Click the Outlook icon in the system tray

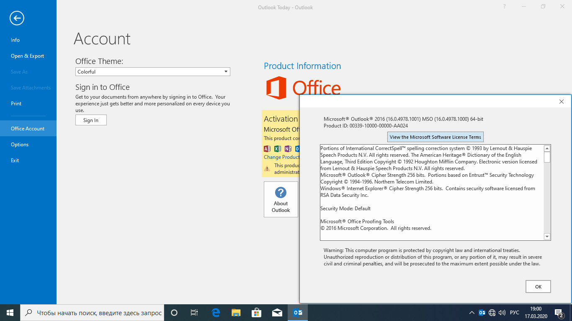[482, 313]
